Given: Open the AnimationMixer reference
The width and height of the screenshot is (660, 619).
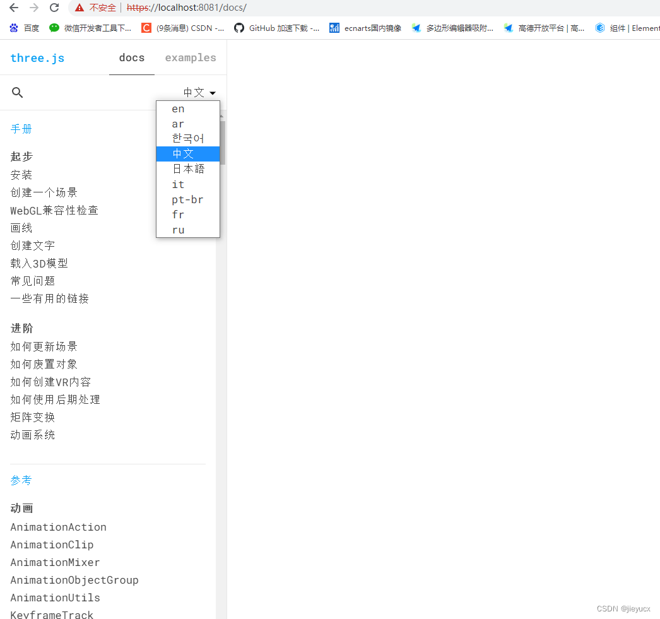Looking at the screenshot, I should (55, 563).
